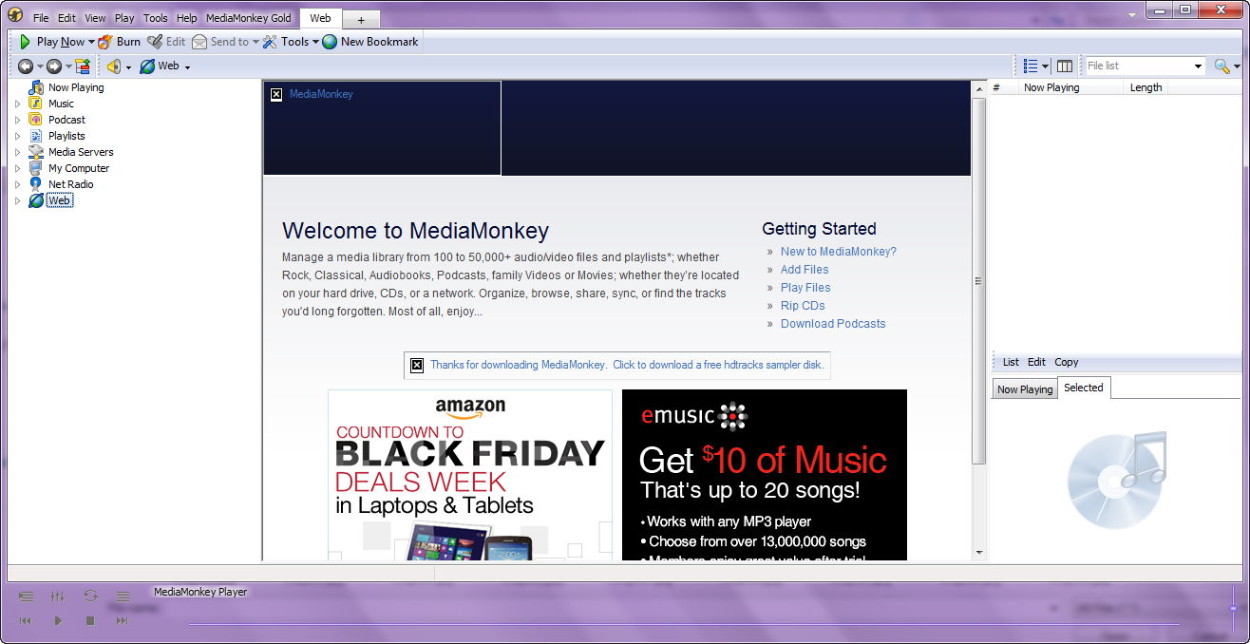
Task: Click the list view mode icon
Action: (x=1032, y=66)
